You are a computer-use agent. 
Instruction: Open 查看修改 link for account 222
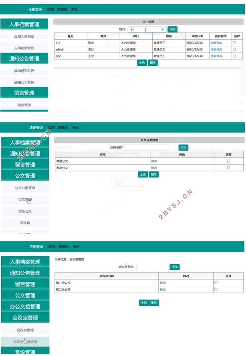[x=216, y=56]
